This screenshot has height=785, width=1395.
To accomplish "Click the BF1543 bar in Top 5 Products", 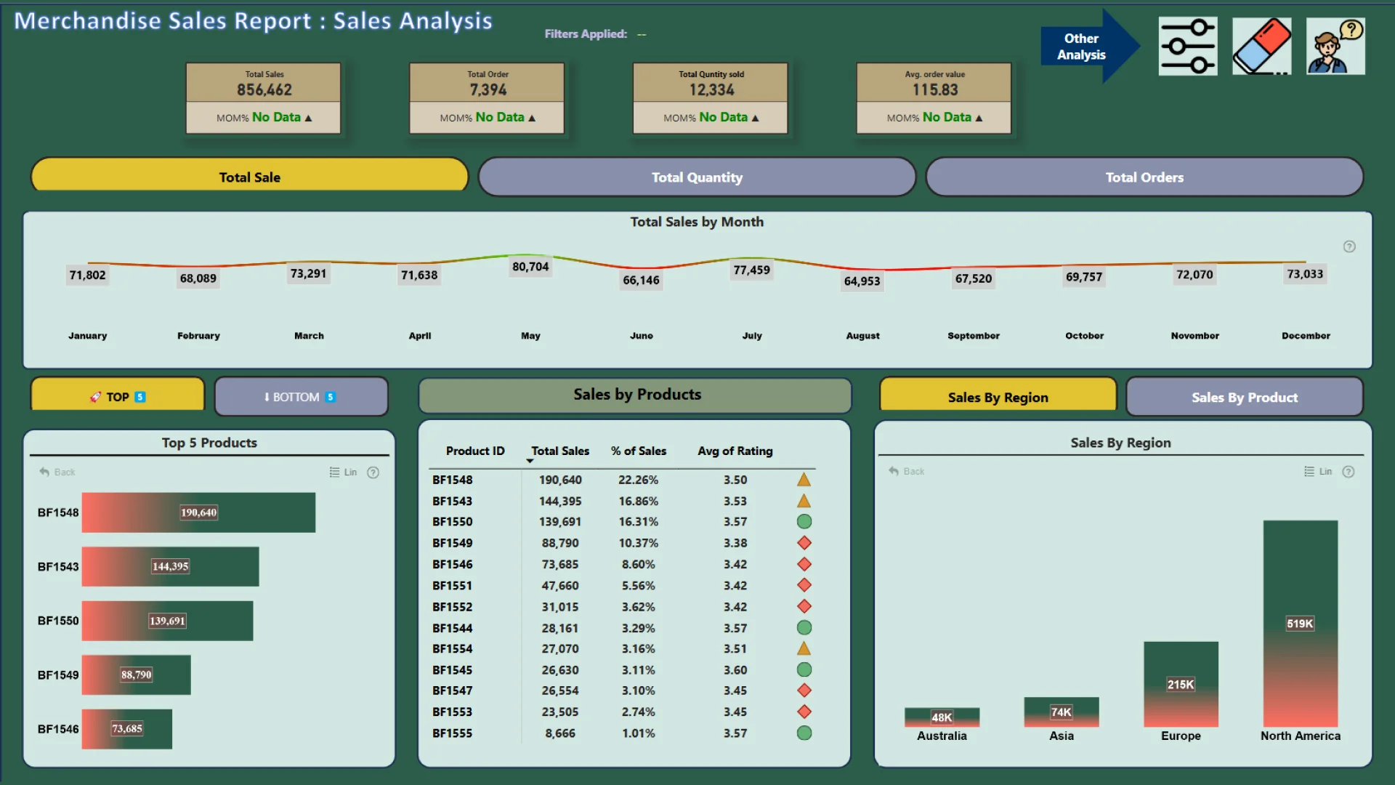I will (x=170, y=566).
